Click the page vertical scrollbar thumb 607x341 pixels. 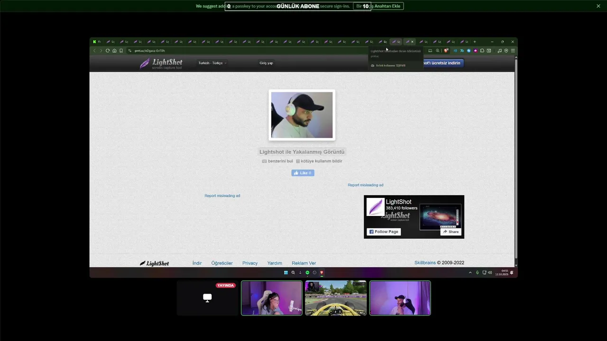516,159
